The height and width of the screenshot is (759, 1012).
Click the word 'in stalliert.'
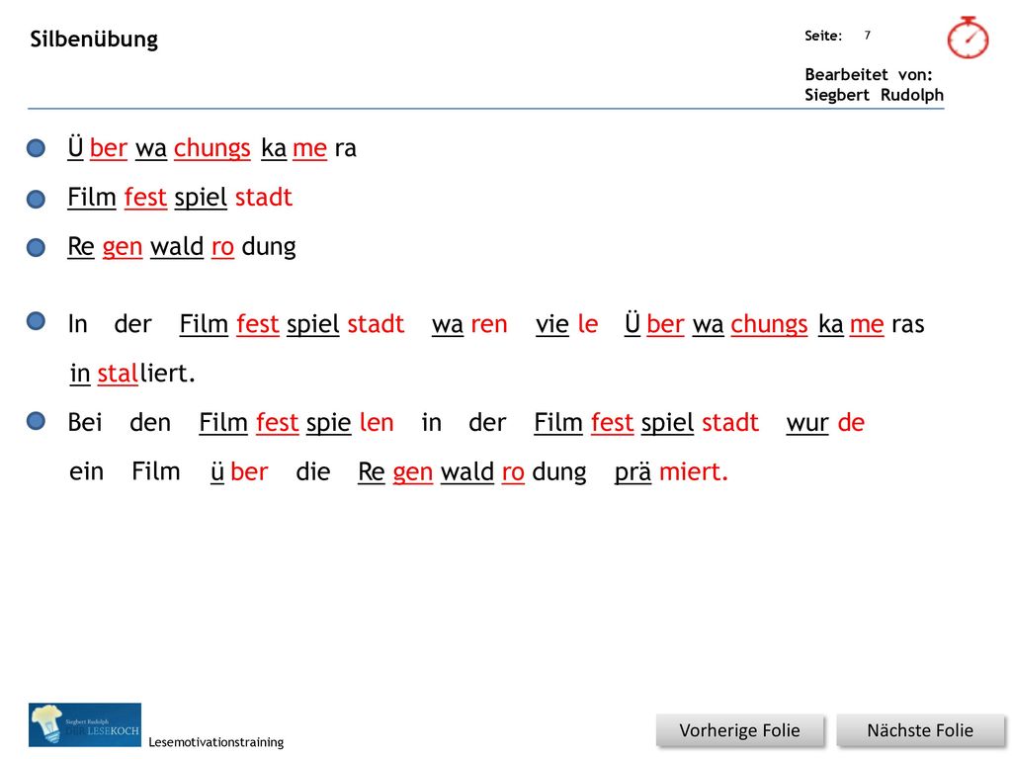132,373
